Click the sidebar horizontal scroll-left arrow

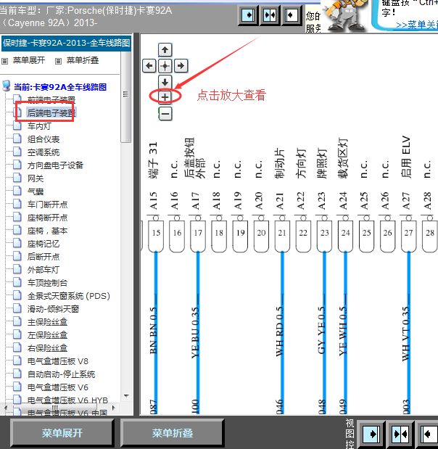(6, 408)
